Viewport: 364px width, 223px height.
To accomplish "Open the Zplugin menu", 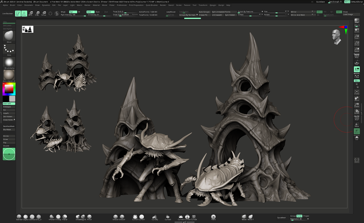I will click(x=213, y=5).
